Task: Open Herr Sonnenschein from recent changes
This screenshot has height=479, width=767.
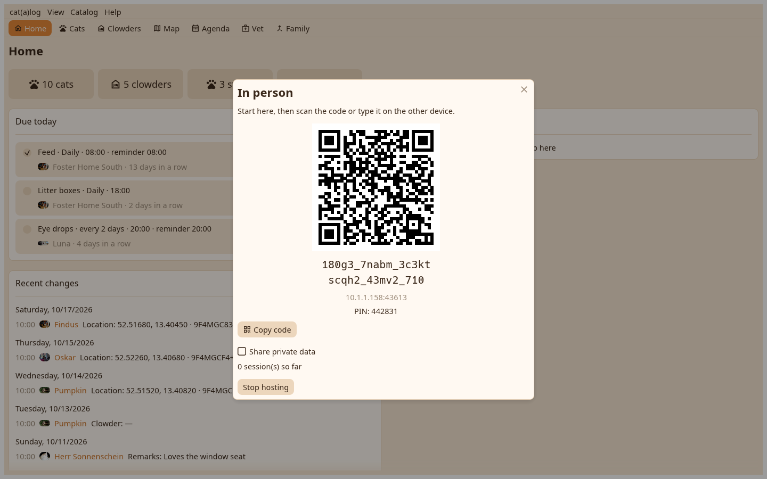Action: 89,456
